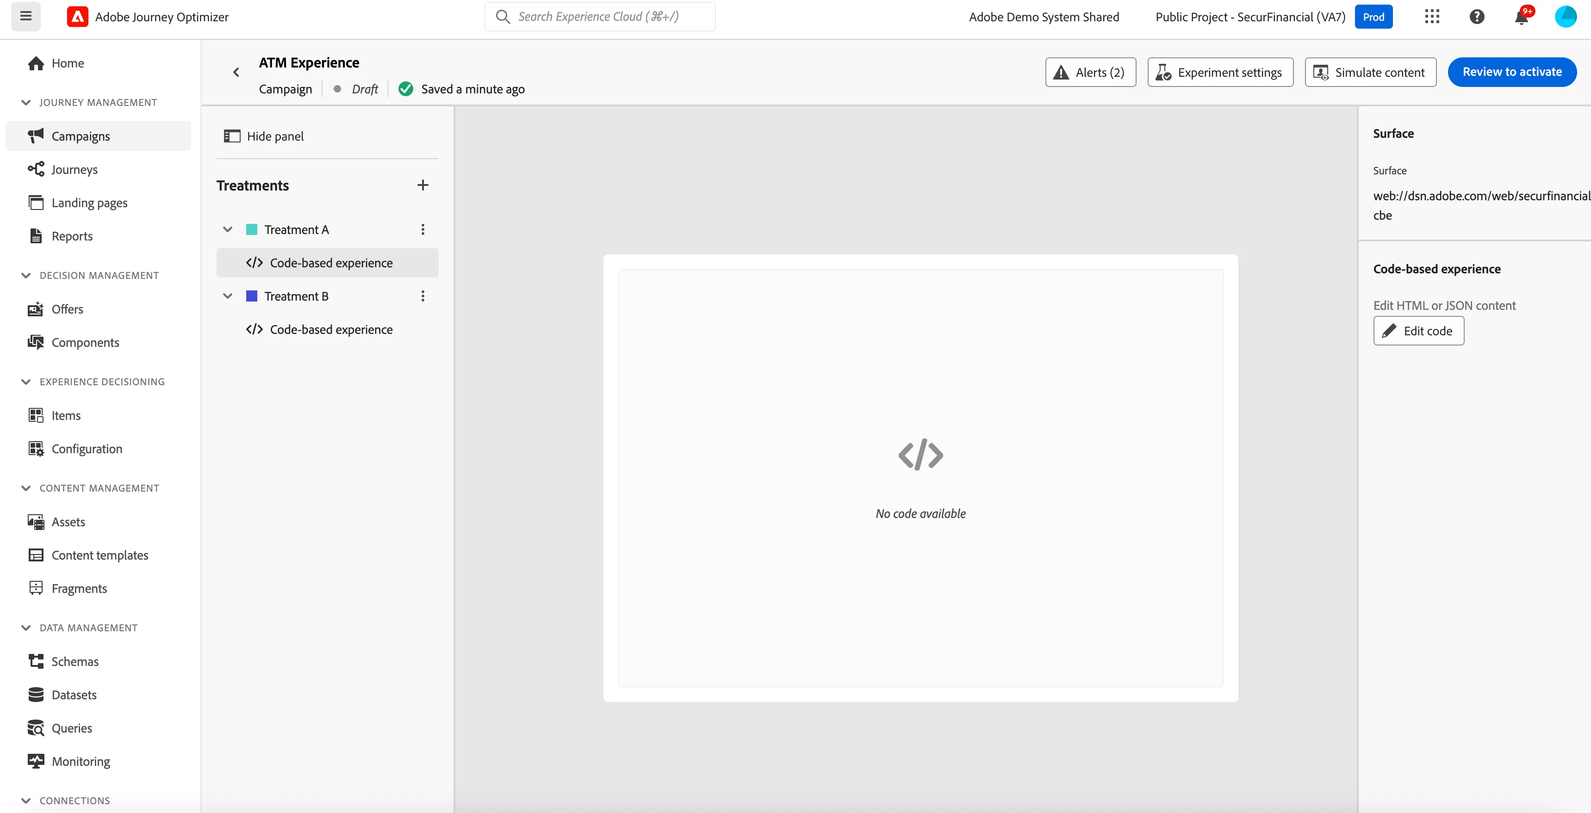Collapse the Decision Management section
Screen dimensions: 1591x813
(x=26, y=275)
